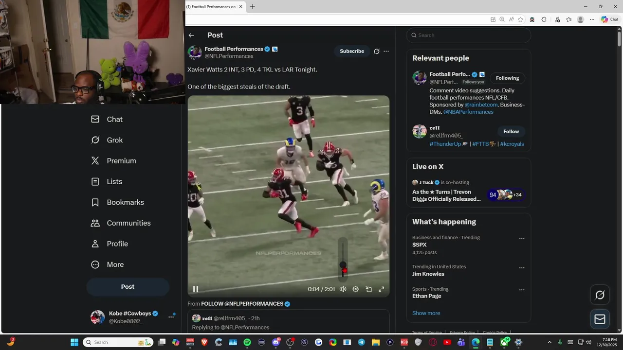Open Communities in the left sidebar
This screenshot has width=623, height=350.
[121, 223]
